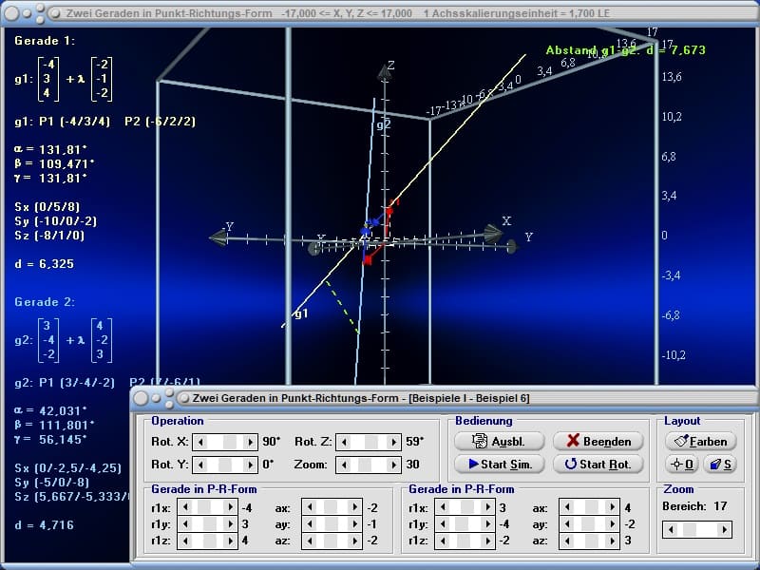This screenshot has height=570, width=760.
Task: Decrease Rot. Y with left arrow
Action: [200, 465]
